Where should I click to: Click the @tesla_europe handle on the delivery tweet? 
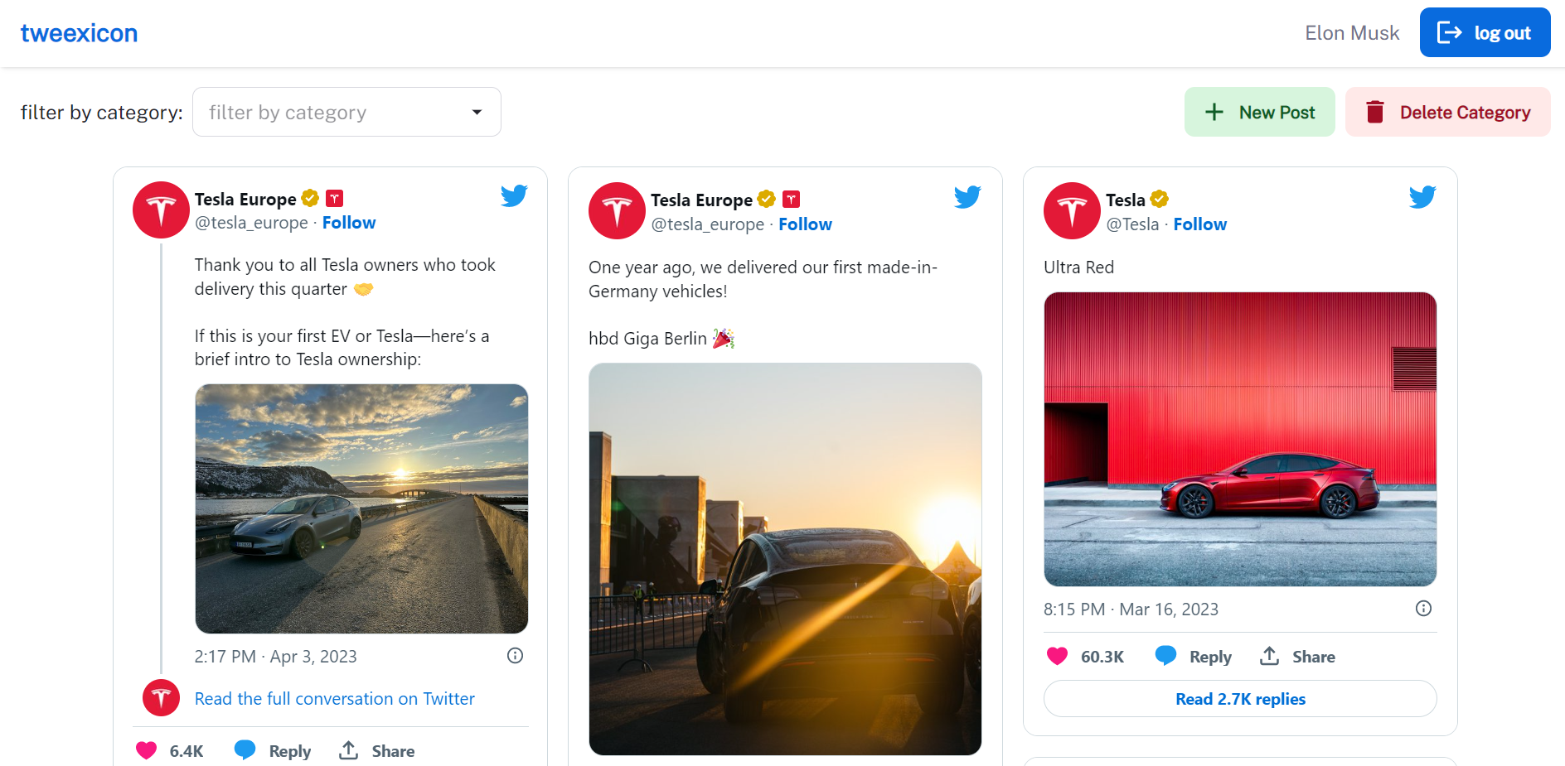(x=251, y=223)
